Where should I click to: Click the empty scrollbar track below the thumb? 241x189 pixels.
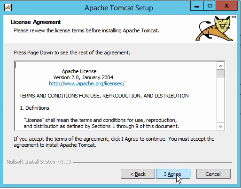point(220,100)
